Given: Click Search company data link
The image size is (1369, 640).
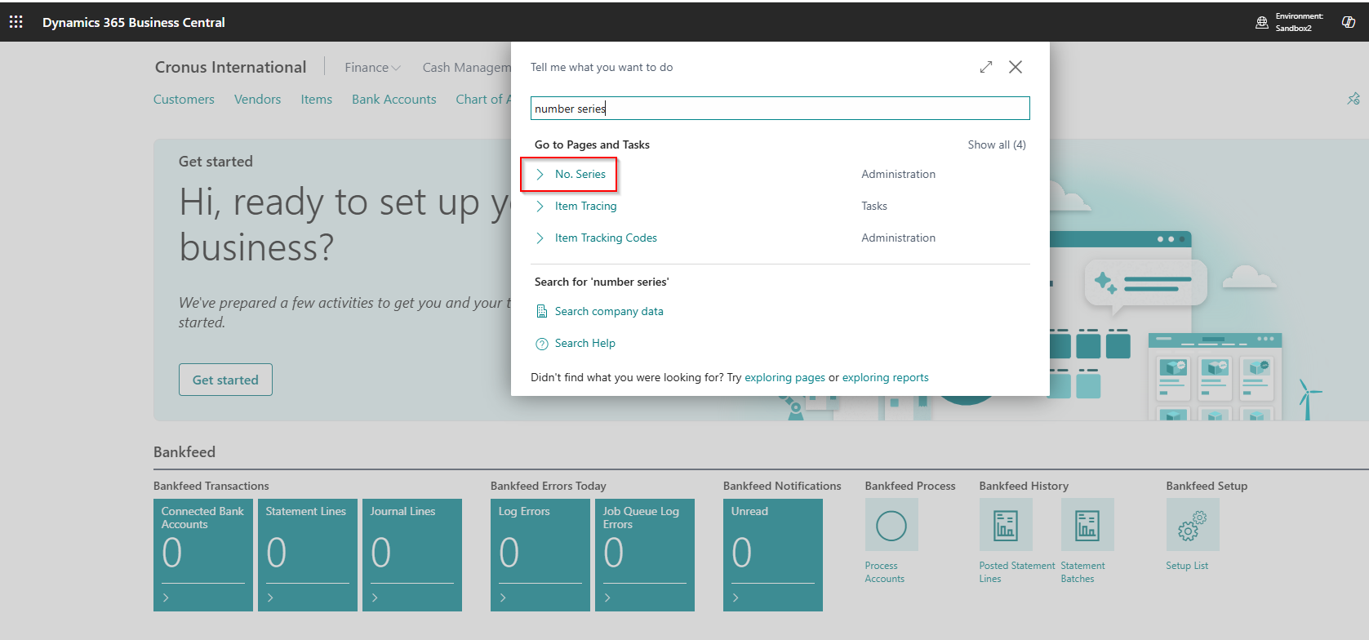Looking at the screenshot, I should pos(609,311).
